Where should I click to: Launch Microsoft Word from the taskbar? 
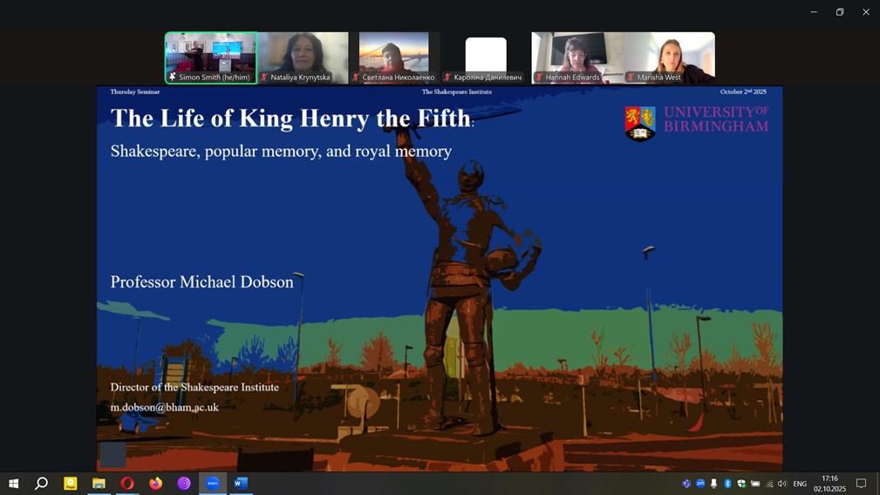(x=241, y=483)
